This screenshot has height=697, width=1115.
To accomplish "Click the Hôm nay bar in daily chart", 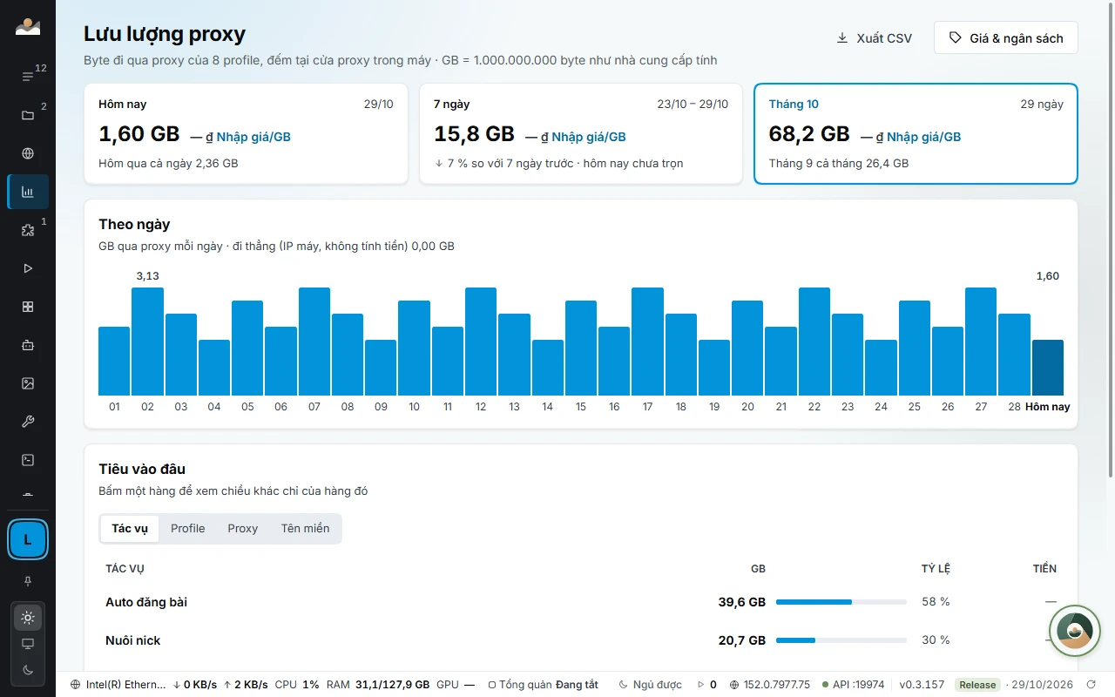I will 1048,368.
